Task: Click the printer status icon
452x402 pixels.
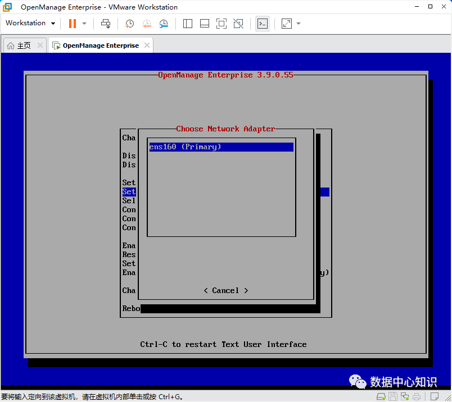Action: click(x=417, y=396)
